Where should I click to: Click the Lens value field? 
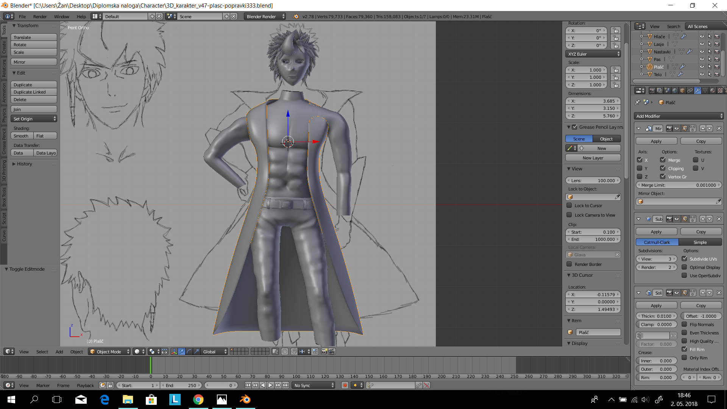[x=593, y=181]
